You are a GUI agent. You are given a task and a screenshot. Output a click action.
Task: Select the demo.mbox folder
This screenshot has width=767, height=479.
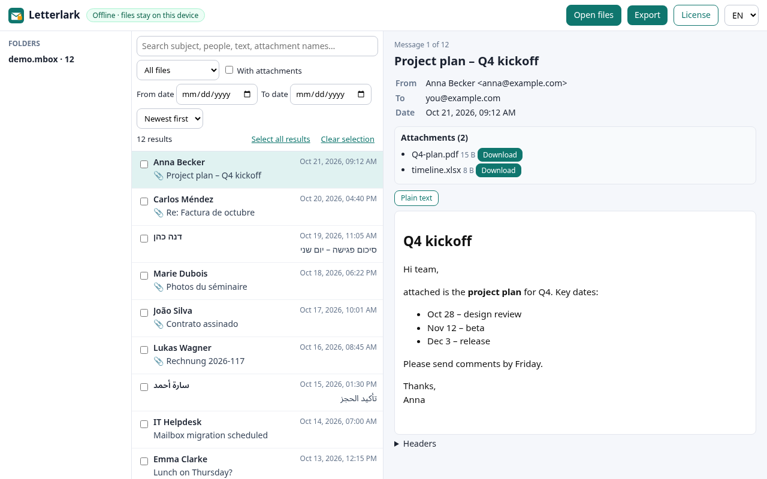pos(41,59)
